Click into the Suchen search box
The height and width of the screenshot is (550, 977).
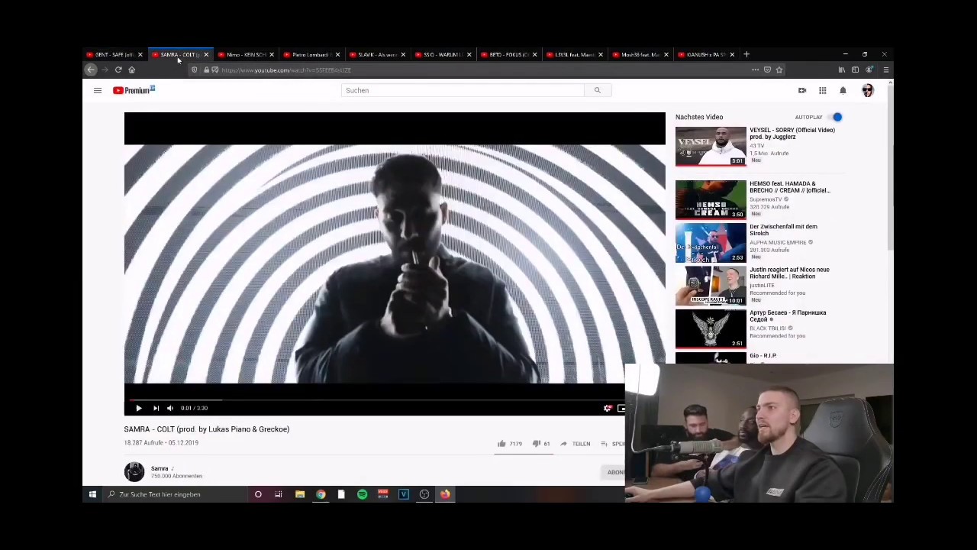(463, 90)
